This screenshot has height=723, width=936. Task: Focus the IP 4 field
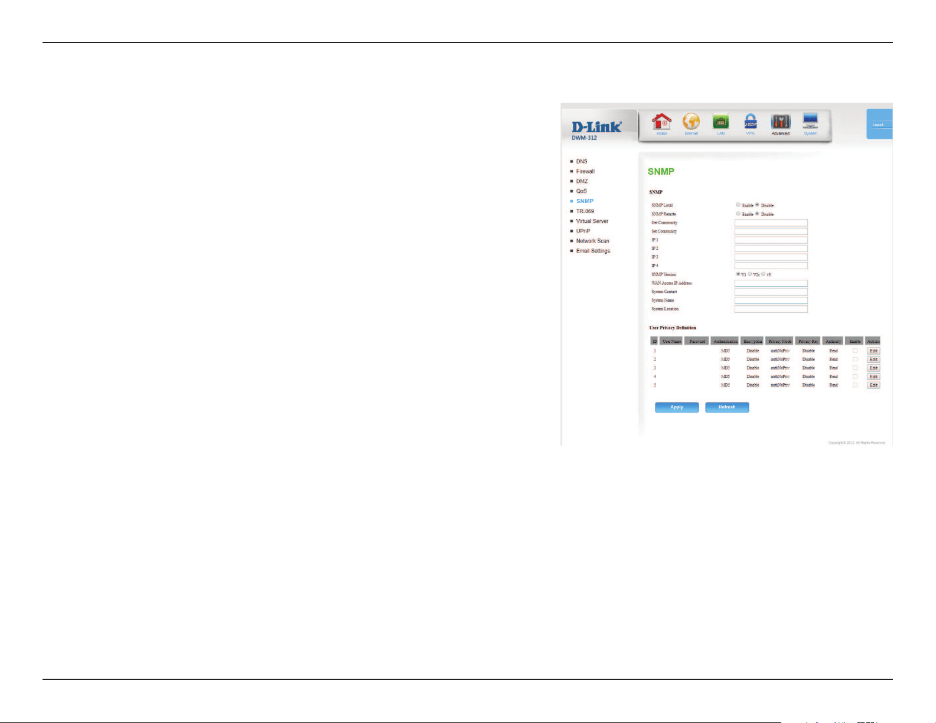(771, 266)
